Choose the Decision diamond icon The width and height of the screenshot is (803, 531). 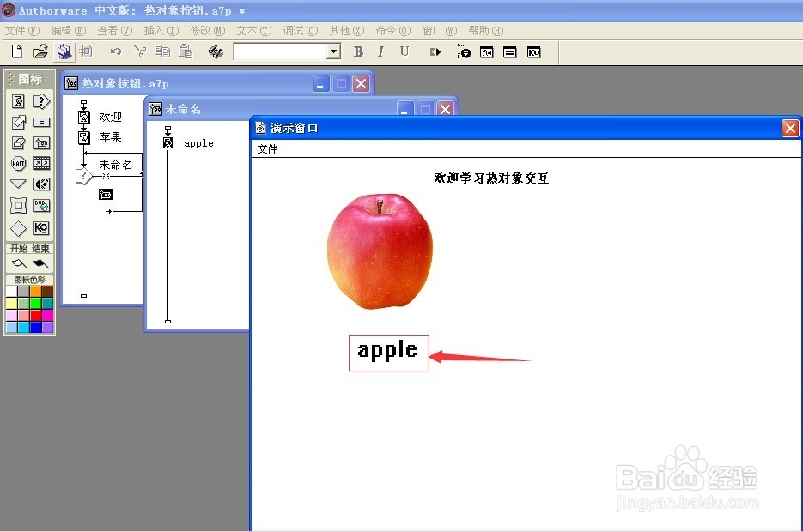[18, 229]
